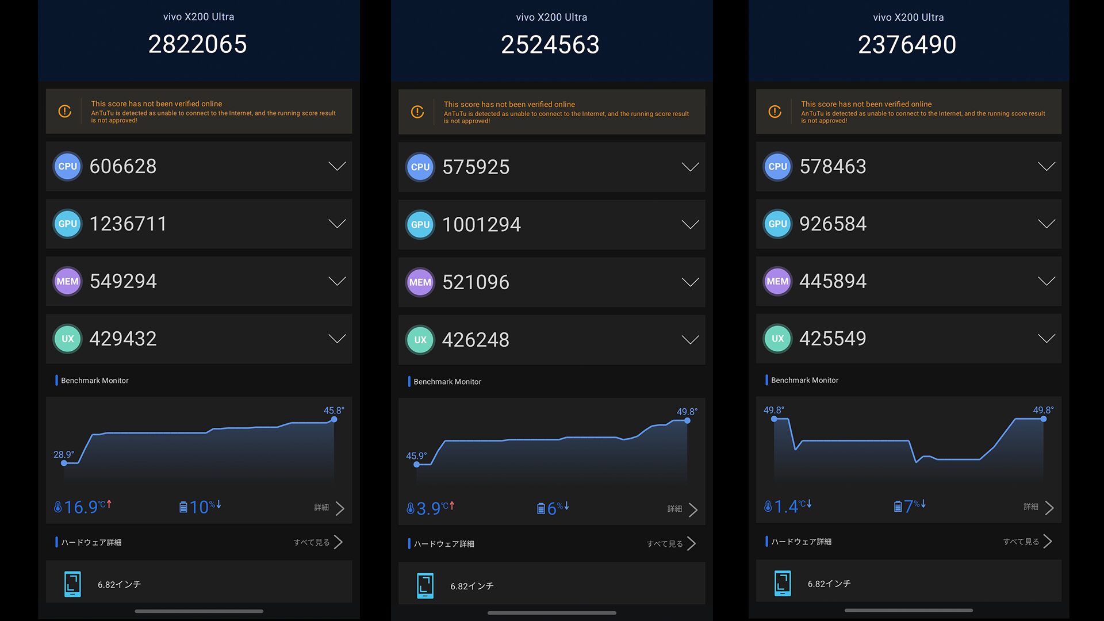Image resolution: width=1104 pixels, height=621 pixels.
Task: Click the 1.4°C temperature drop value
Action: pos(792,506)
